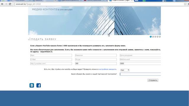Screen dimensions: 189x106
Task: Switch banner to the third slide dot
Action: (x=155, y=37)
